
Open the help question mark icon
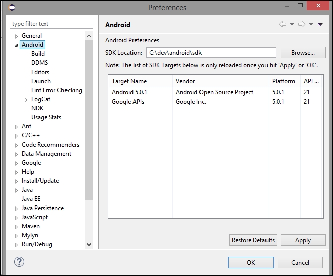coord(19,262)
